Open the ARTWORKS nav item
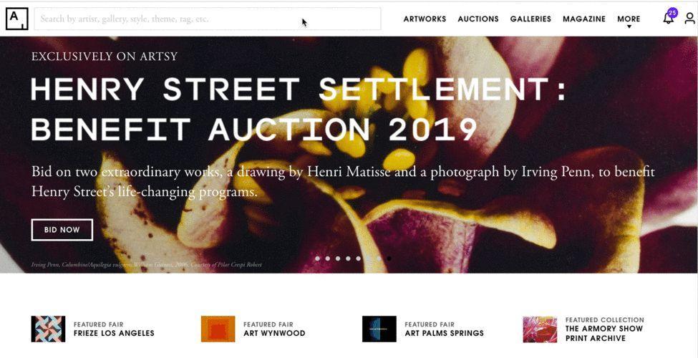This screenshot has height=358, width=698. (425, 19)
